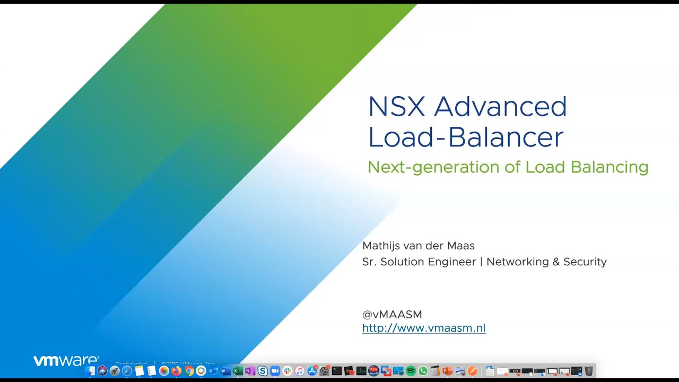Click the '@vMAASM' Twitter handle
Image resolution: width=679 pixels, height=382 pixels.
pos(392,315)
